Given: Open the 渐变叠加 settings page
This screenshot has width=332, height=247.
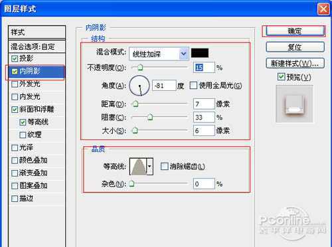Looking at the screenshot, I should (33, 173).
